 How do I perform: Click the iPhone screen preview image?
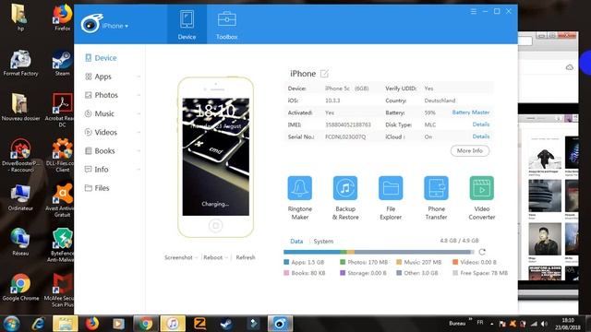coord(215,157)
